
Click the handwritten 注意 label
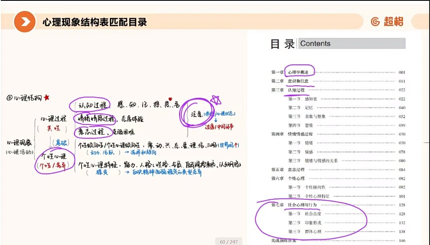pyautogui.click(x=197, y=114)
